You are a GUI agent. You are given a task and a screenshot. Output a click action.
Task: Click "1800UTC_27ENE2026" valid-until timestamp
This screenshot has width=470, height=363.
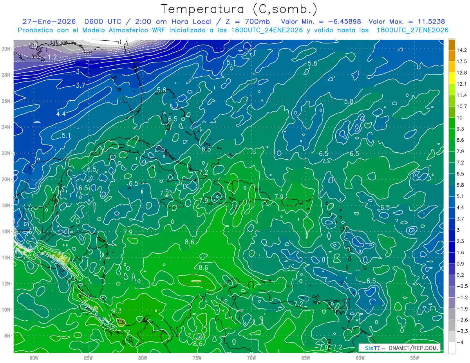pos(412,30)
